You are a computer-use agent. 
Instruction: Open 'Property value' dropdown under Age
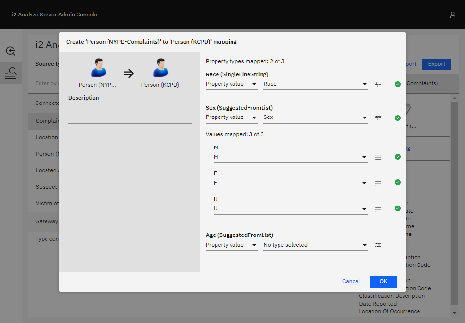pyautogui.click(x=232, y=245)
